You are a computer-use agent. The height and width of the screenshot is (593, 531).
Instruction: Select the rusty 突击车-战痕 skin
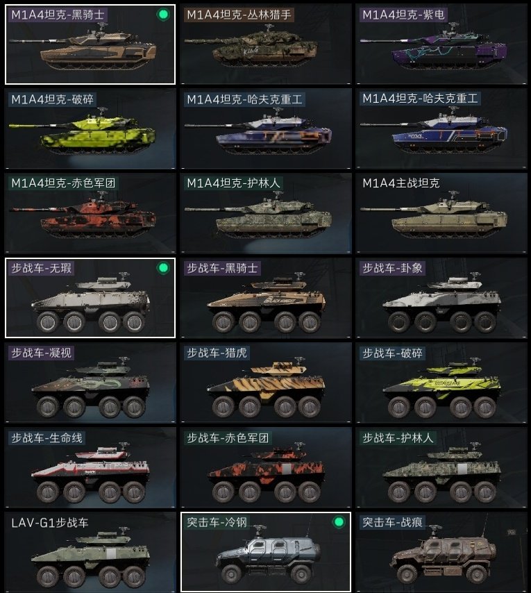click(441, 552)
